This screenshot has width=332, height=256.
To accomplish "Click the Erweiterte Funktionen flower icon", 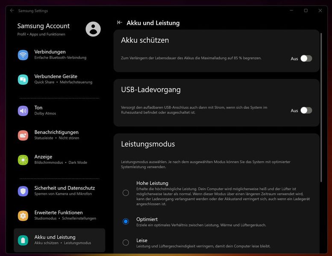I will pyautogui.click(x=23, y=215).
